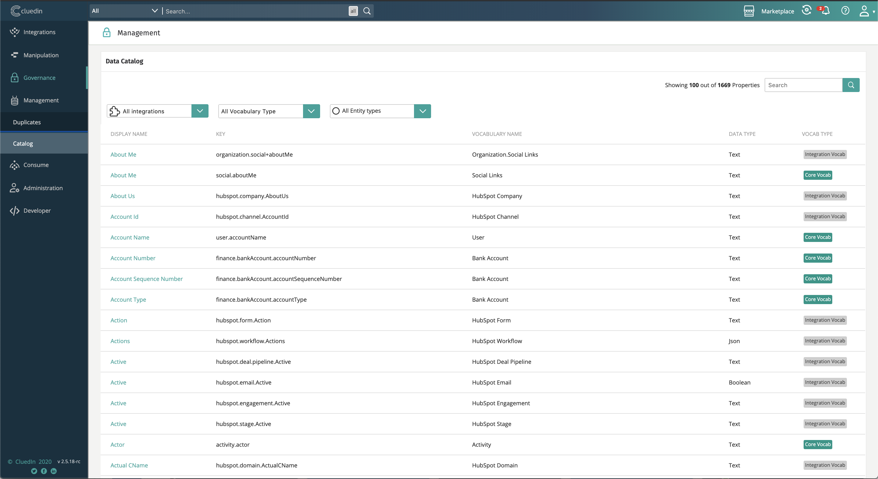Click hubspot.email.Active key cell
The height and width of the screenshot is (479, 878).
243,382
